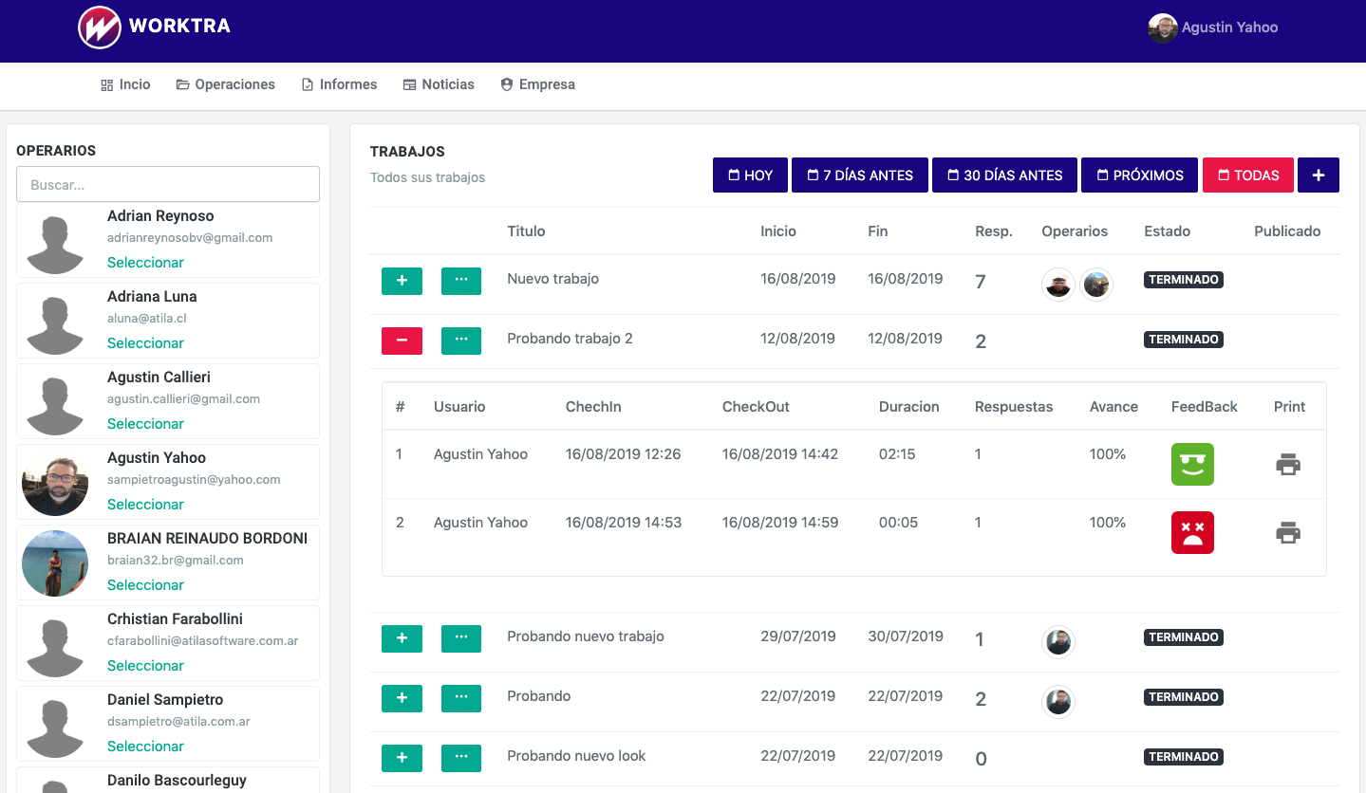Print the 16/08/2019 14:53 check-in record
The height and width of the screenshot is (793, 1366).
(1288, 533)
